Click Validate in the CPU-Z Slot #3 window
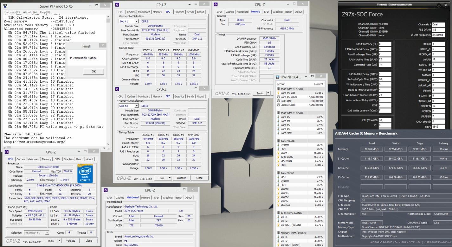 point(181,178)
